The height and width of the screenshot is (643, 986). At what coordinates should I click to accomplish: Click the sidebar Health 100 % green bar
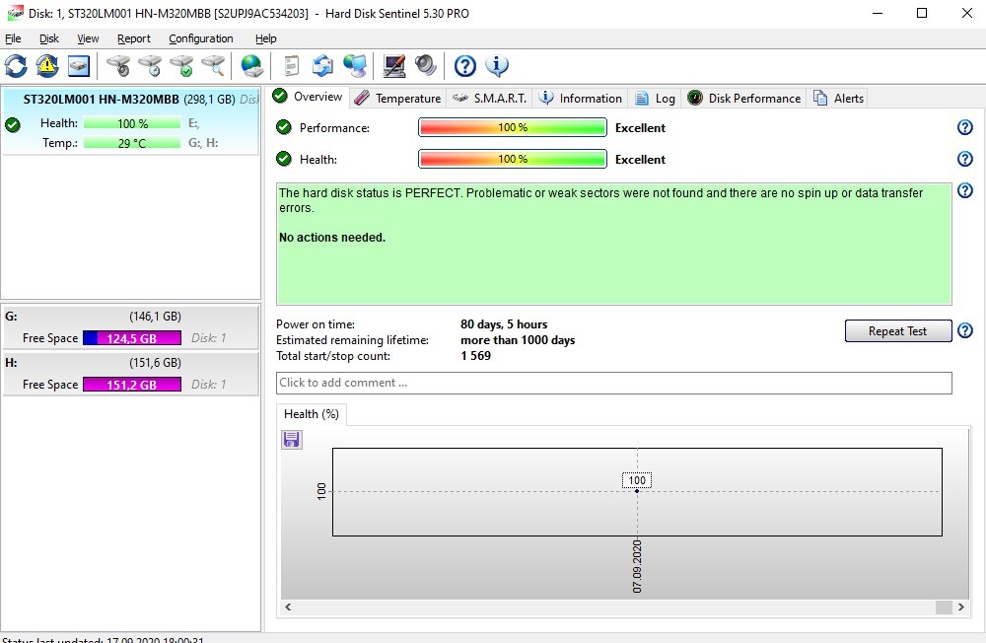pyautogui.click(x=132, y=123)
